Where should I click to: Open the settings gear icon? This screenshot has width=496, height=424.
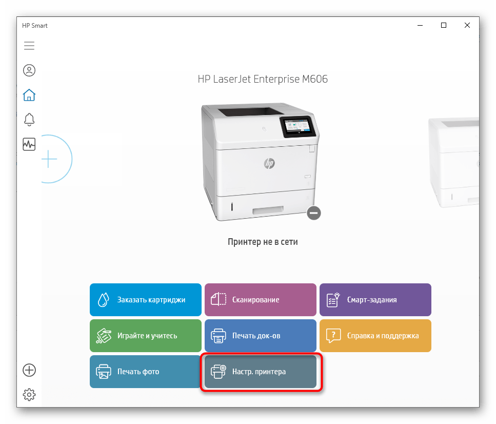29,394
